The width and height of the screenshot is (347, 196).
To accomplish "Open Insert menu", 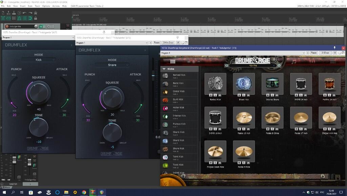I will [23, 6].
